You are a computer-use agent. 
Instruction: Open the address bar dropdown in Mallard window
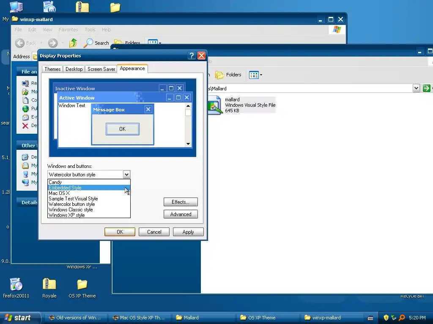pos(416,89)
